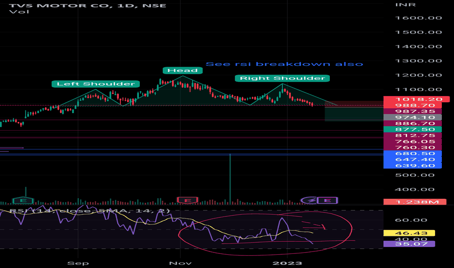The width and height of the screenshot is (454, 268).
Task: Click the 'See rsi breakdown also' note
Action: [284, 64]
